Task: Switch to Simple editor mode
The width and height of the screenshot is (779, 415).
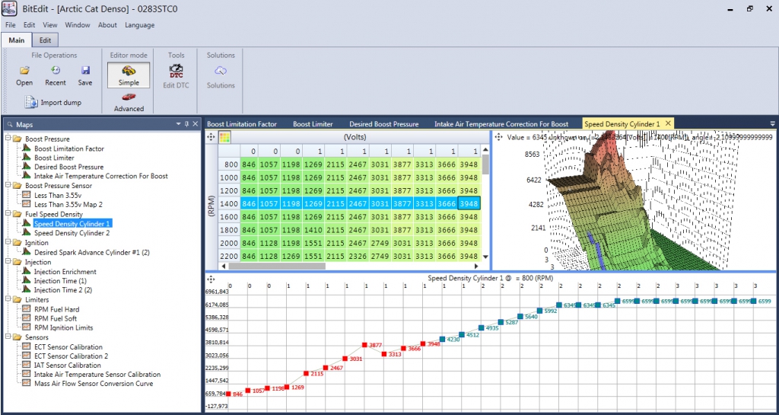Action: [x=129, y=75]
